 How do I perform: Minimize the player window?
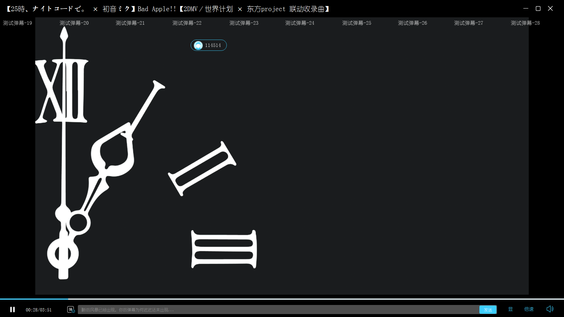coord(526,9)
